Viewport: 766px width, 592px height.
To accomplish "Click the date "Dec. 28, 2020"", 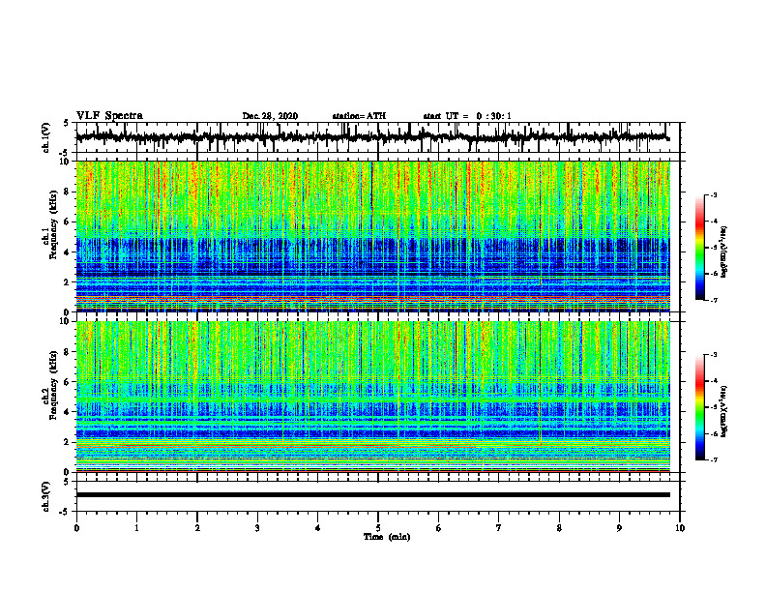I will pyautogui.click(x=270, y=116).
